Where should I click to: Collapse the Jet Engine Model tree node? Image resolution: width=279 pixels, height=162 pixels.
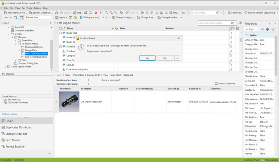16,44
